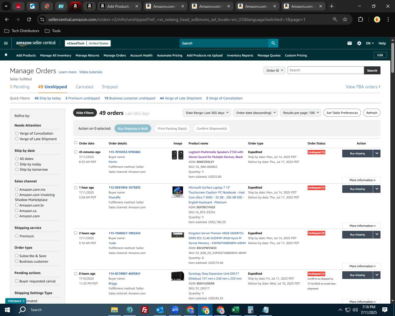Image resolution: width=395 pixels, height=316 pixels.
Task: Open the Date Range Last 365 days dropdown
Action: tap(207, 113)
